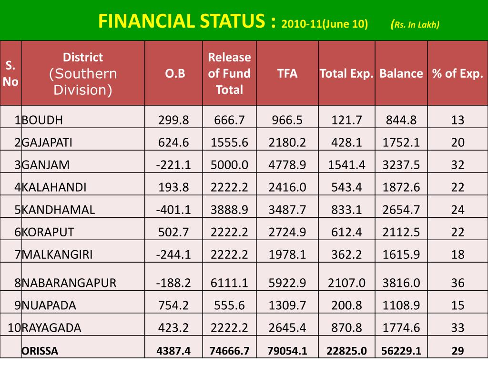Select the District (Southern Division) header
Viewport: 488px width, 366px height.
[83, 74]
